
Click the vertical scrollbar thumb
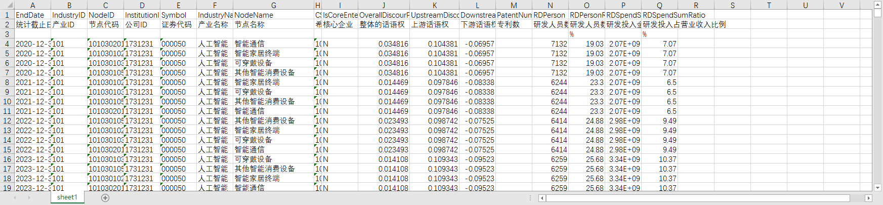[878, 13]
